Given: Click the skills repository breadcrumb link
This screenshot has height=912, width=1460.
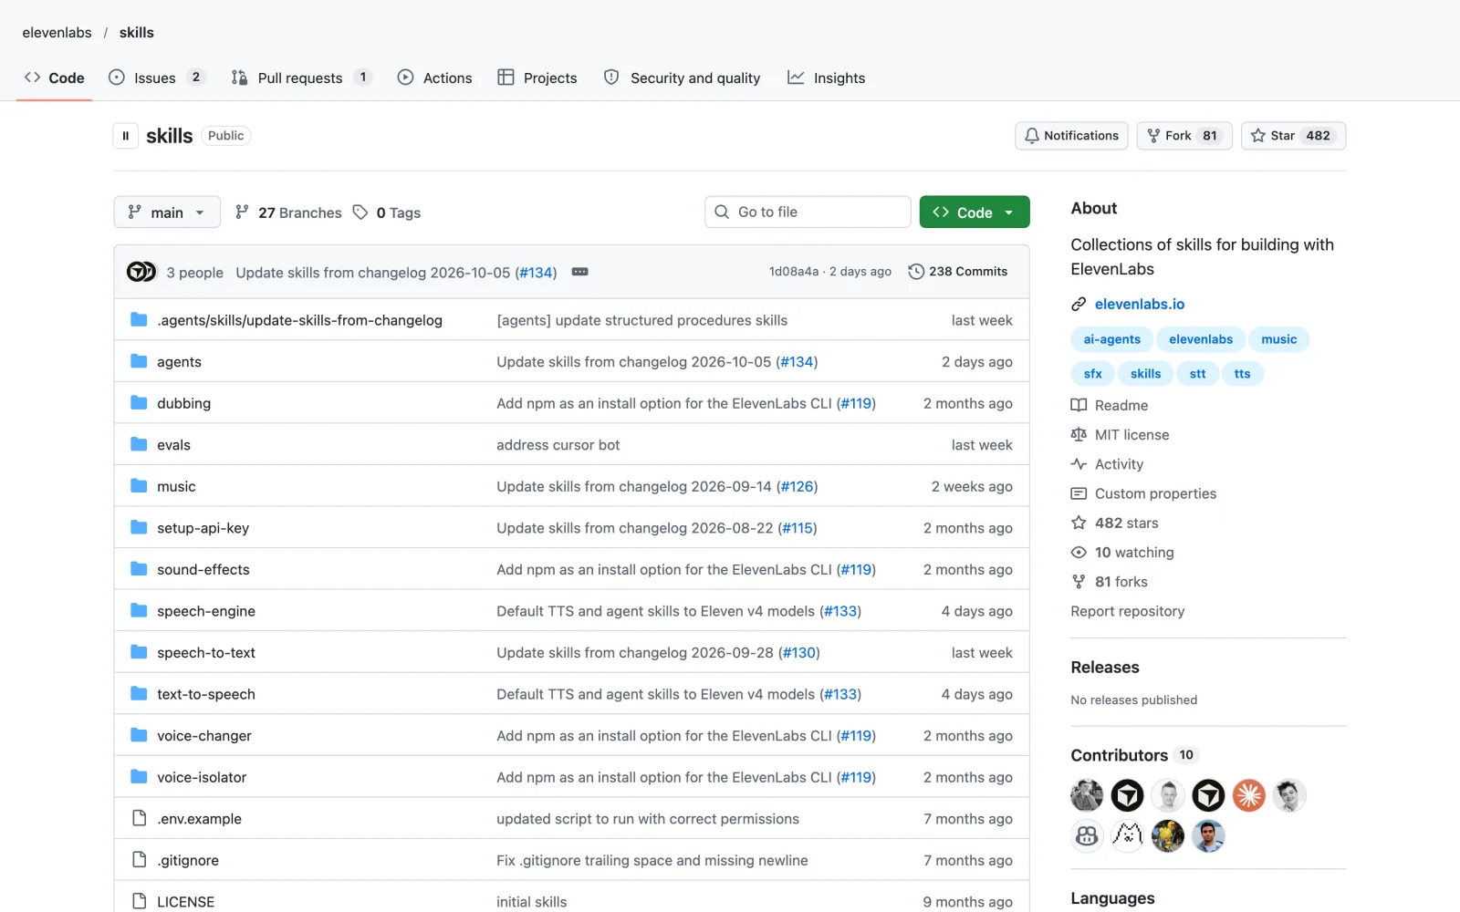Looking at the screenshot, I should (137, 33).
